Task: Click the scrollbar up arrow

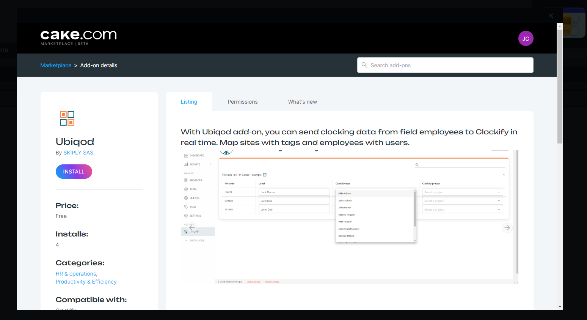Action: [x=560, y=26]
